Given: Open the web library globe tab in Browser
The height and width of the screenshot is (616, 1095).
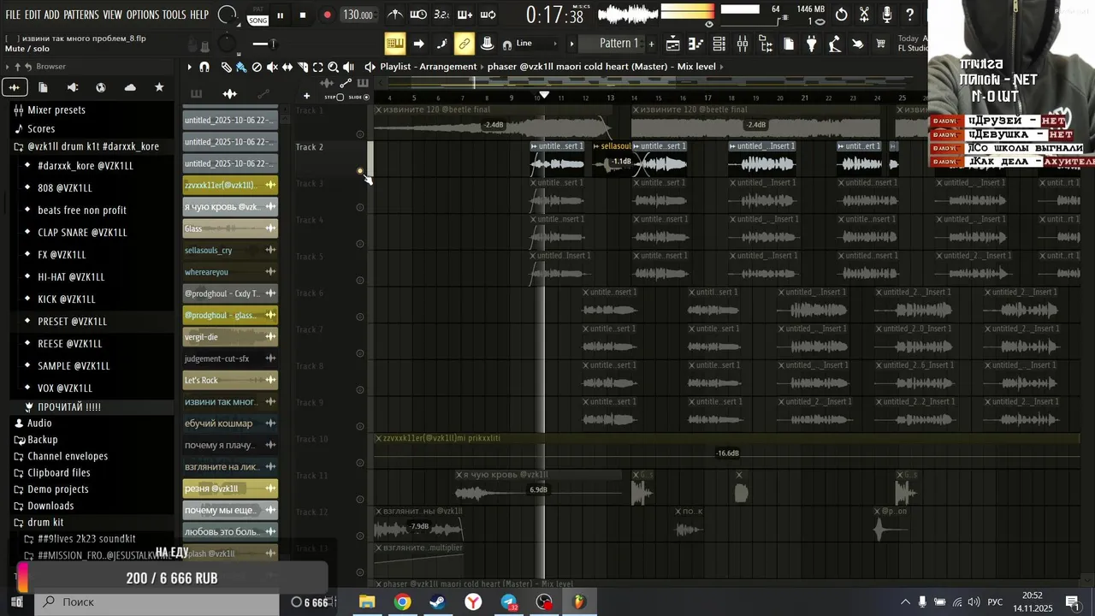Looking at the screenshot, I should click(101, 87).
